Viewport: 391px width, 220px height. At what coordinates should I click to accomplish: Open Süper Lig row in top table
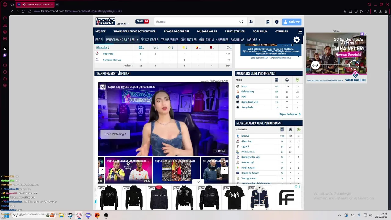108,54
